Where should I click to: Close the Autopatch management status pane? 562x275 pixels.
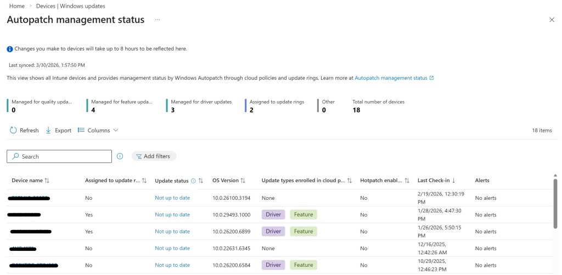coord(552,20)
